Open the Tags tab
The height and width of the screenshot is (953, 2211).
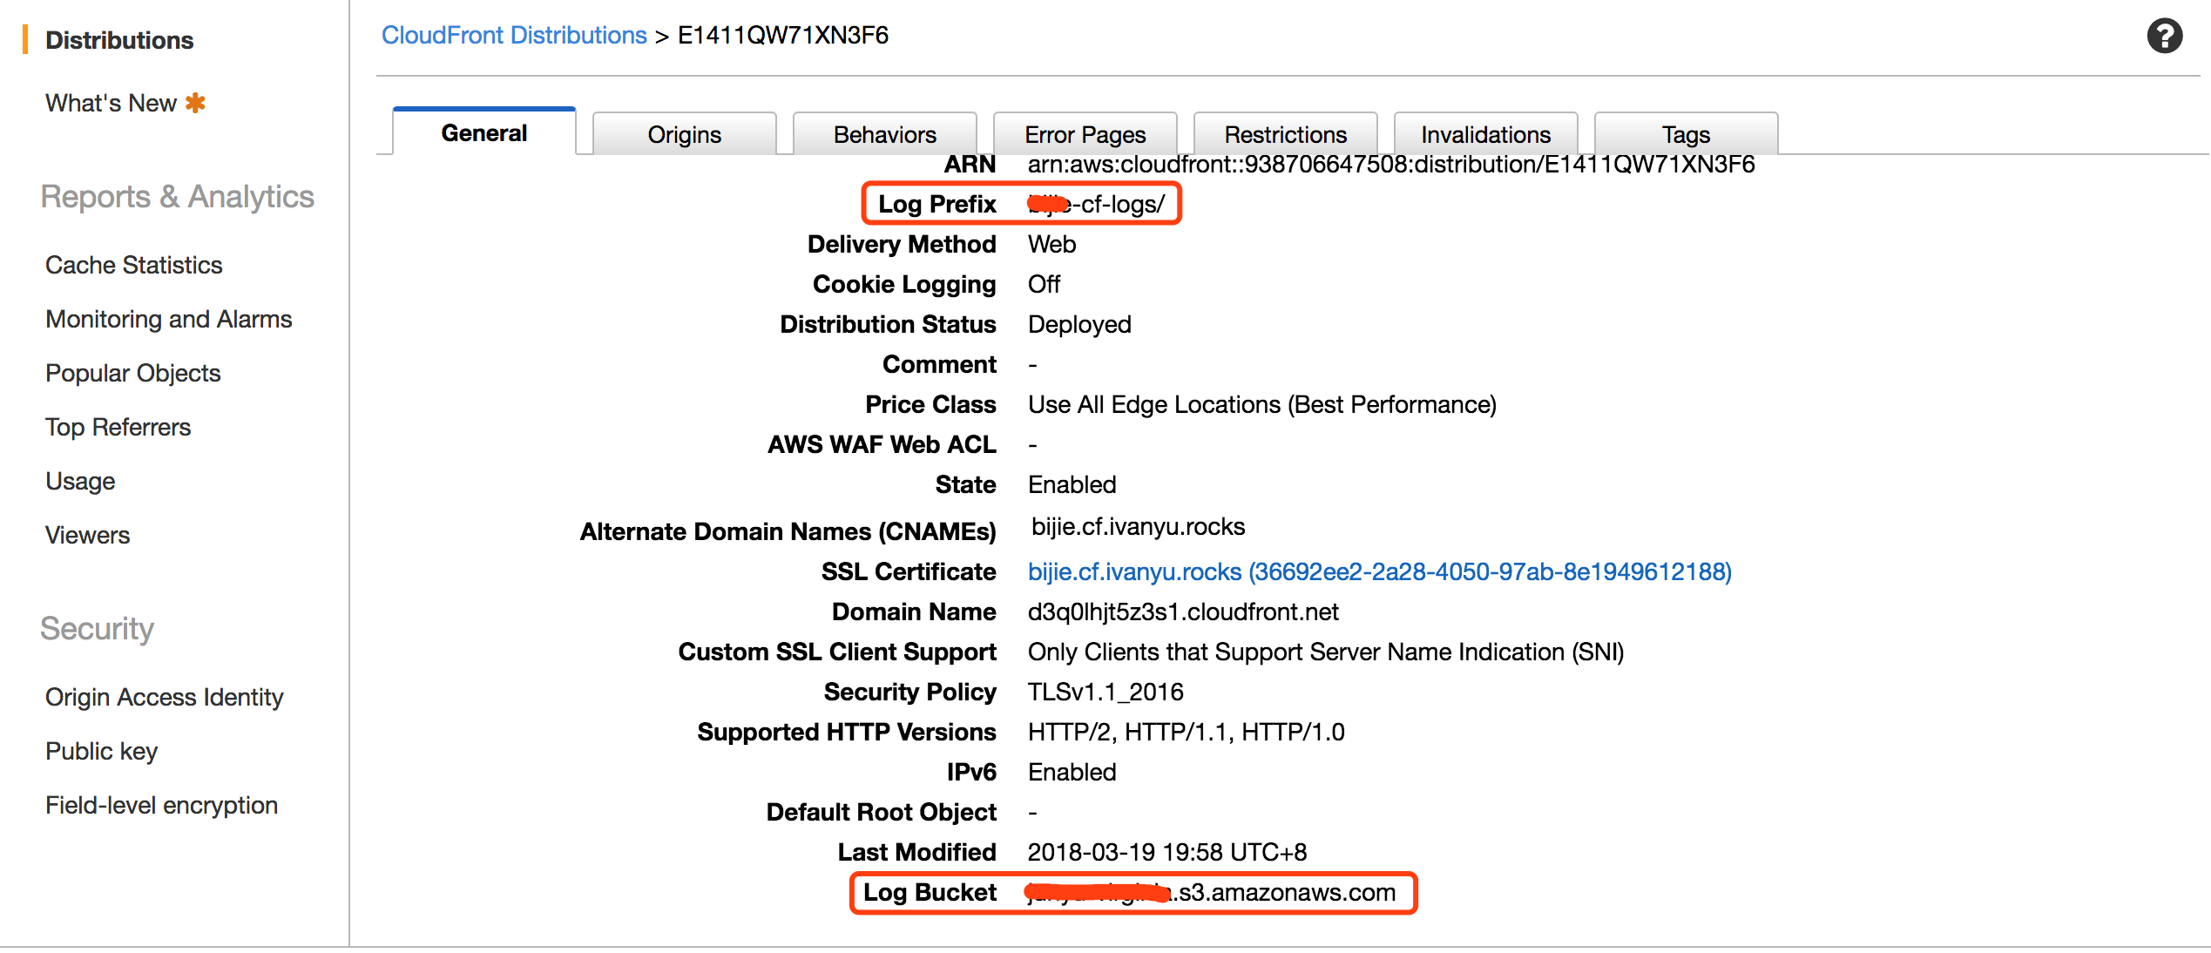pos(1686,134)
